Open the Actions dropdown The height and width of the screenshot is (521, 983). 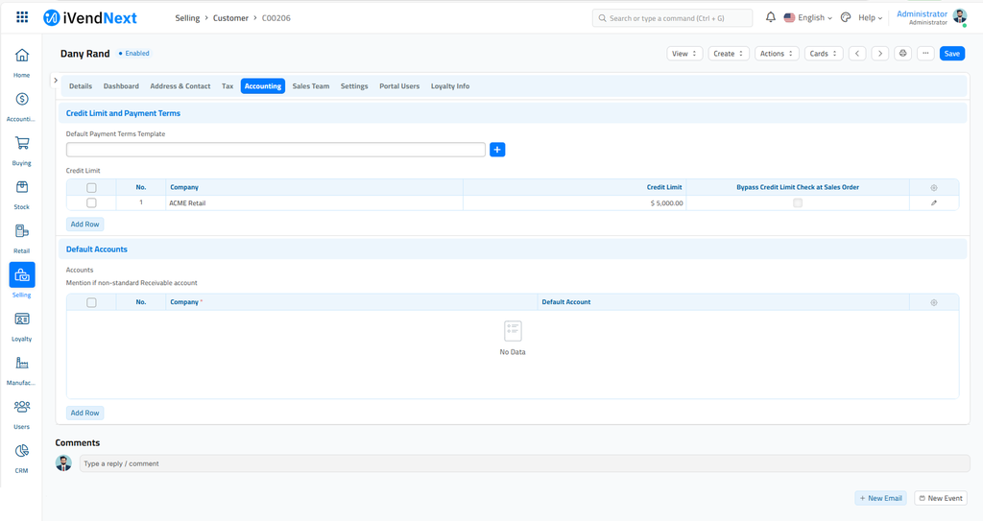point(776,54)
